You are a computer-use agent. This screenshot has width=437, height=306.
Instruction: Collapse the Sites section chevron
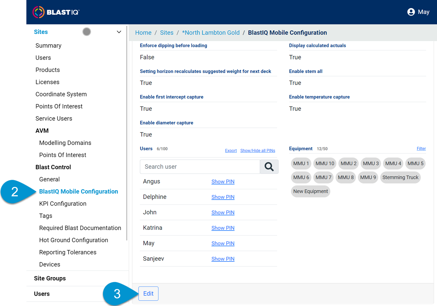(119, 32)
